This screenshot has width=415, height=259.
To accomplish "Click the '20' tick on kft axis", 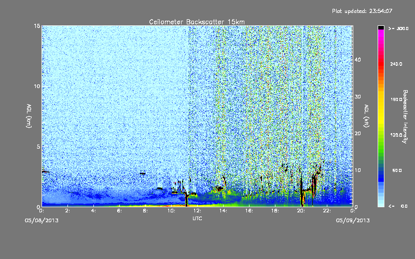I will (357, 134).
